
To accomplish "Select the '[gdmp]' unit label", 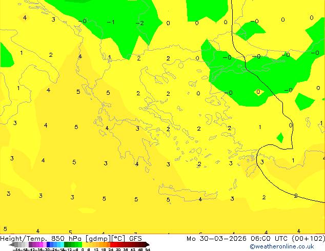I will [98, 239].
